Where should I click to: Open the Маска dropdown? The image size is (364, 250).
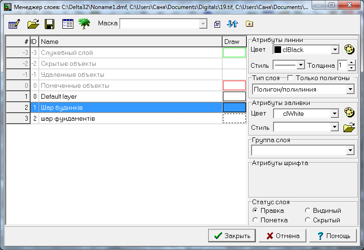203,24
